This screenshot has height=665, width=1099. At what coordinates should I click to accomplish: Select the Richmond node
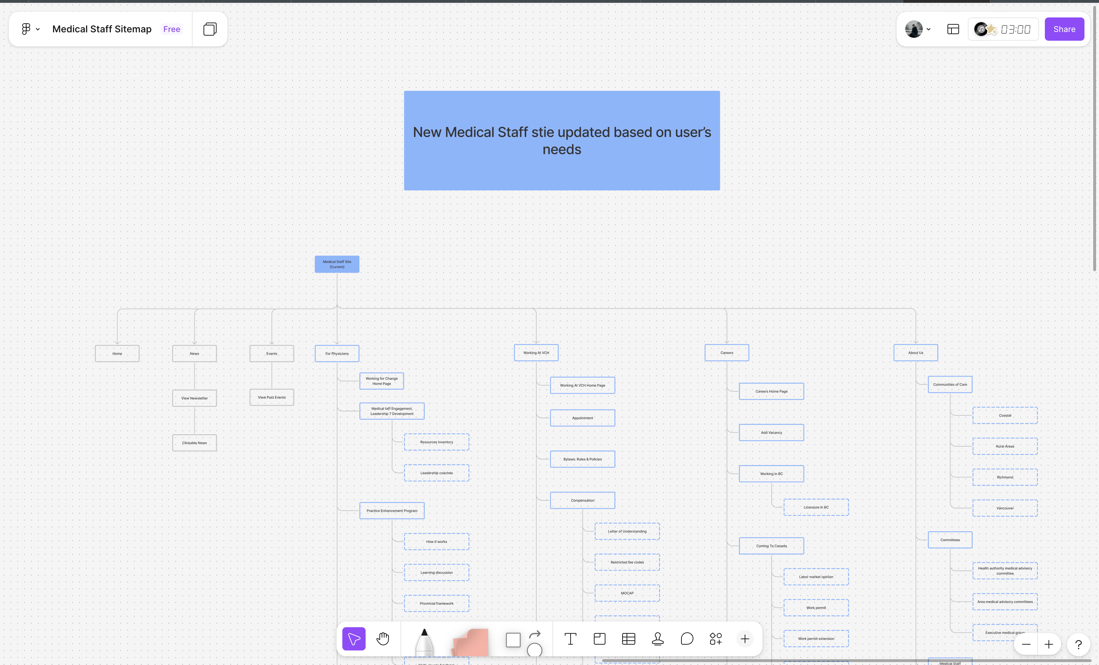pyautogui.click(x=1005, y=477)
